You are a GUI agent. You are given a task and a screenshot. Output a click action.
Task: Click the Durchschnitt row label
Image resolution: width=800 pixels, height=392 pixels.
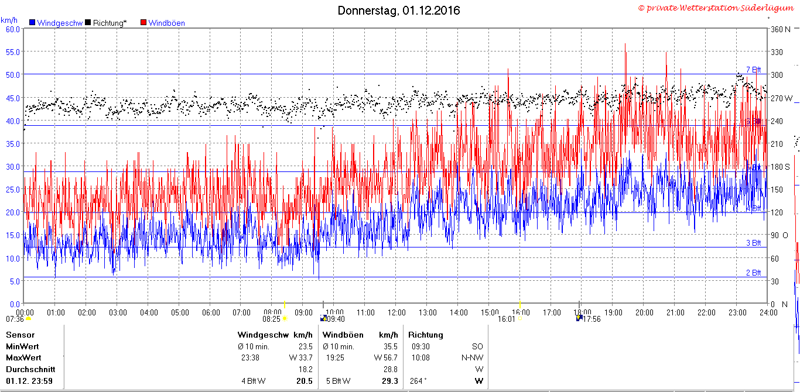pyautogui.click(x=30, y=369)
